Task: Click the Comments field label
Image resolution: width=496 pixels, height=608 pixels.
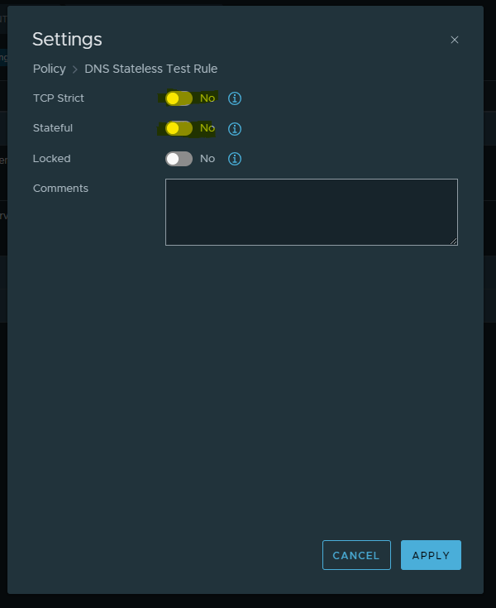Action: [x=60, y=188]
